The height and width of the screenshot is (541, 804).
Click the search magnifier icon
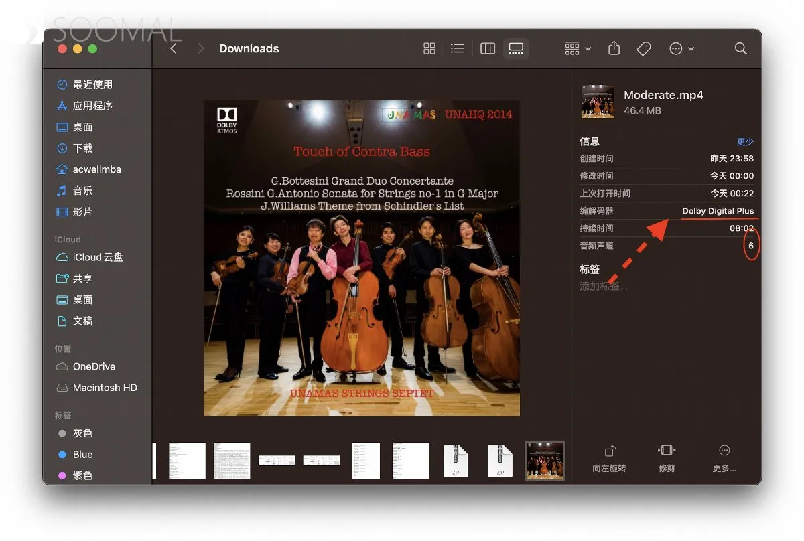coord(740,48)
